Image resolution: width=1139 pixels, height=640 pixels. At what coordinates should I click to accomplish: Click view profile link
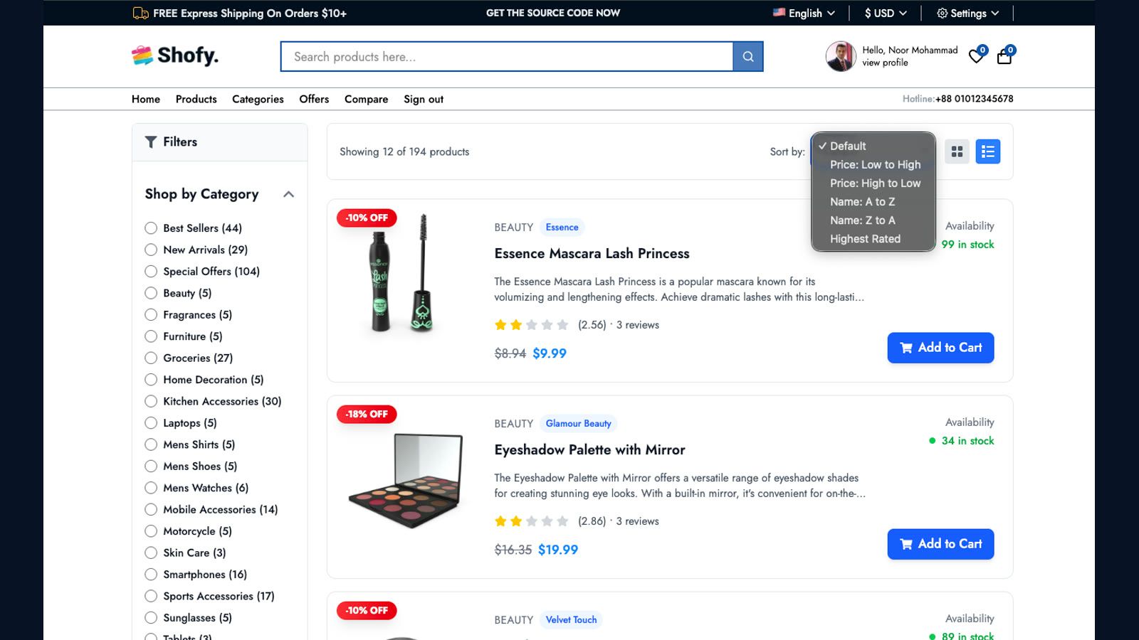point(885,63)
